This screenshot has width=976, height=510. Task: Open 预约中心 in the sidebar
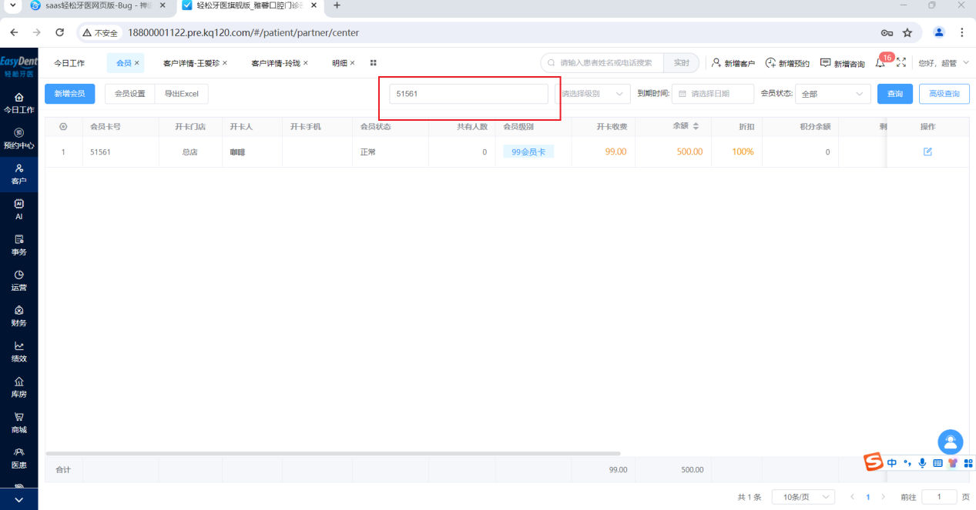(18, 138)
